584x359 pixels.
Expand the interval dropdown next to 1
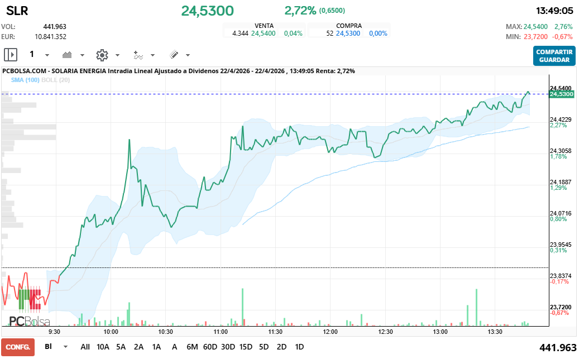click(47, 55)
